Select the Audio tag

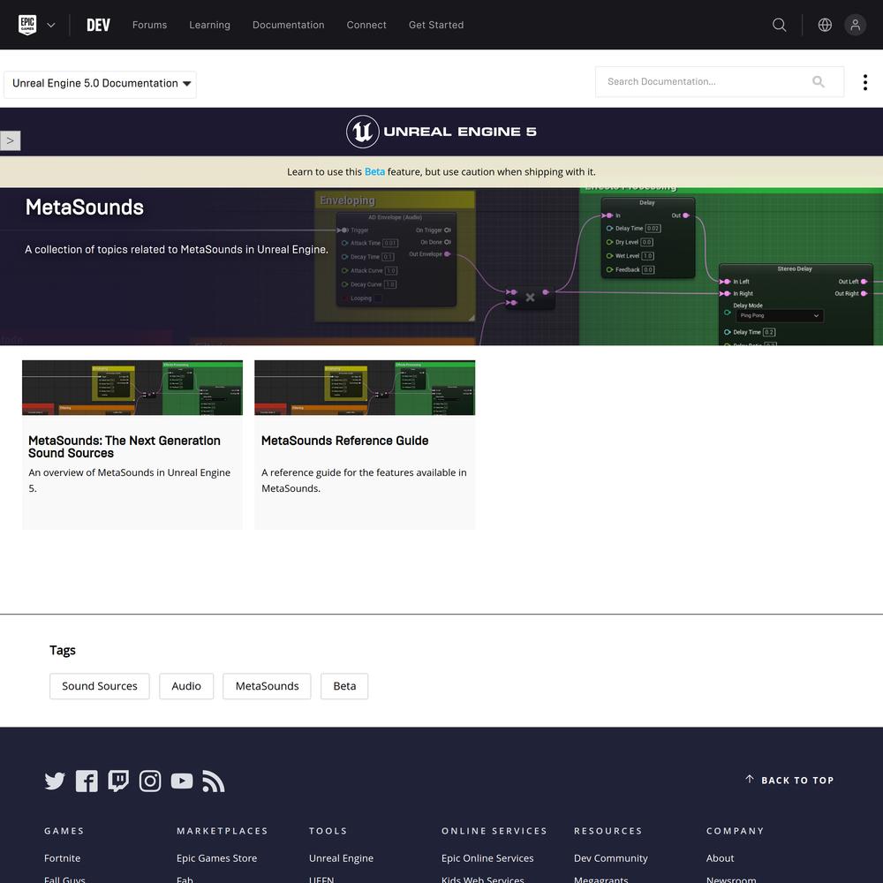[x=186, y=686]
